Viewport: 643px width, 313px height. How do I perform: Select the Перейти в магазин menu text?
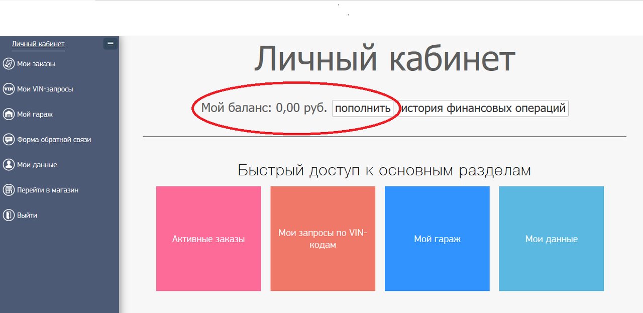[x=48, y=190]
